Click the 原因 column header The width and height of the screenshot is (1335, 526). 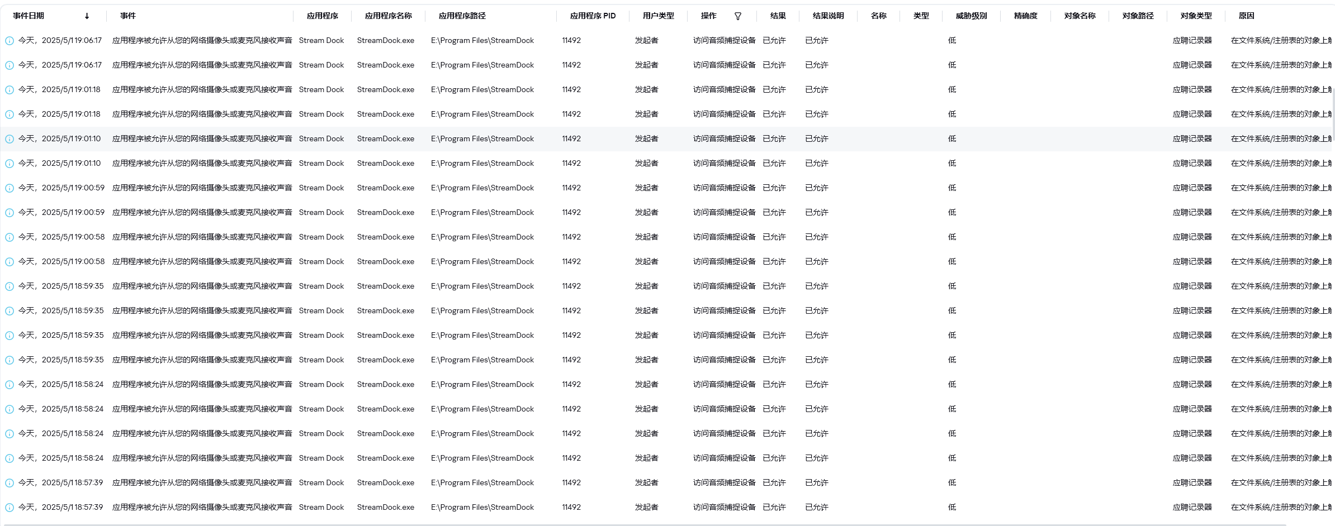click(x=1247, y=16)
